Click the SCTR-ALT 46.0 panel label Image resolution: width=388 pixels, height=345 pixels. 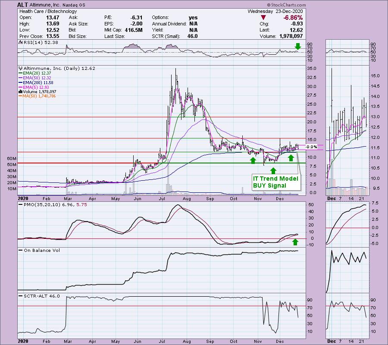click(39, 296)
